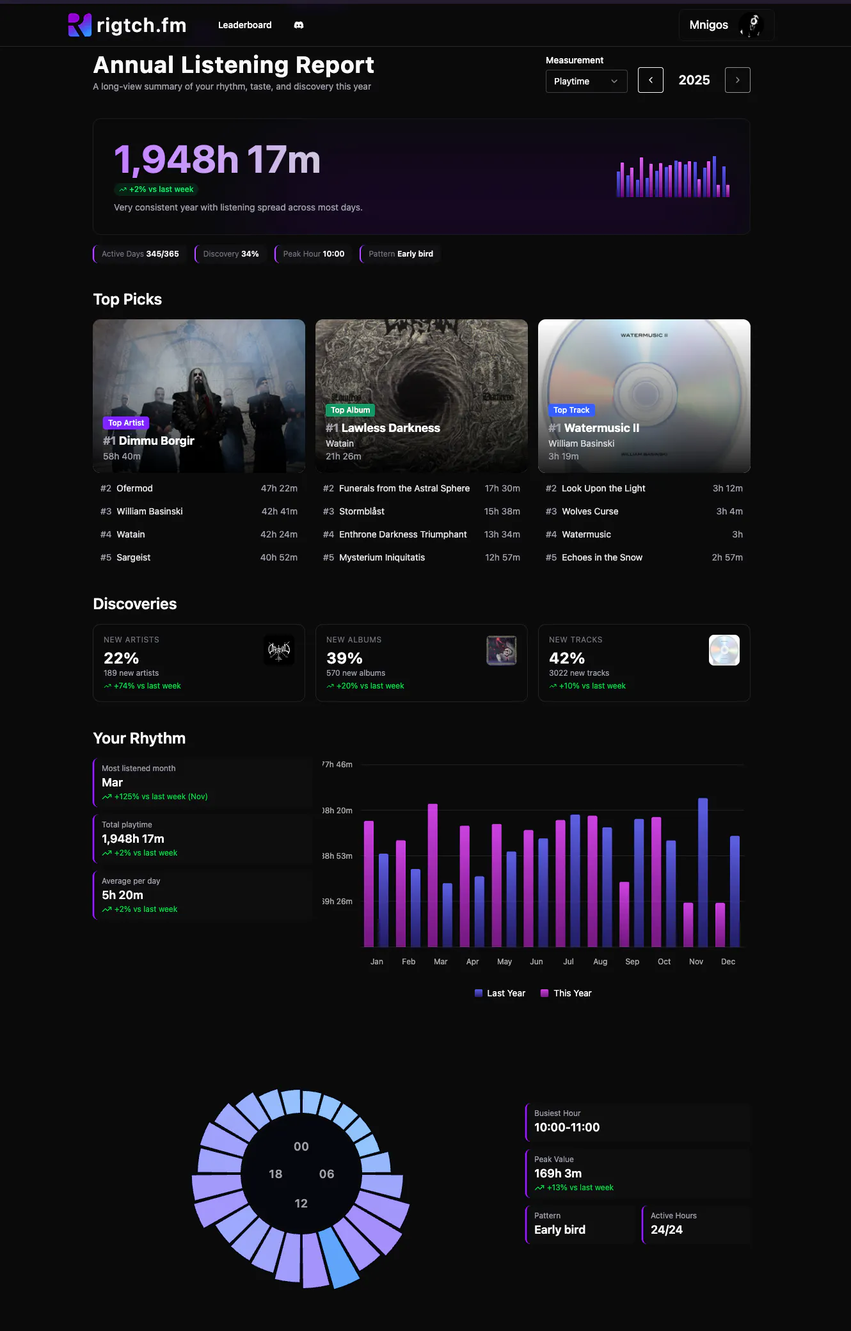Open album Mysterium Iniquitatis
This screenshot has width=851, height=1331.
point(422,557)
